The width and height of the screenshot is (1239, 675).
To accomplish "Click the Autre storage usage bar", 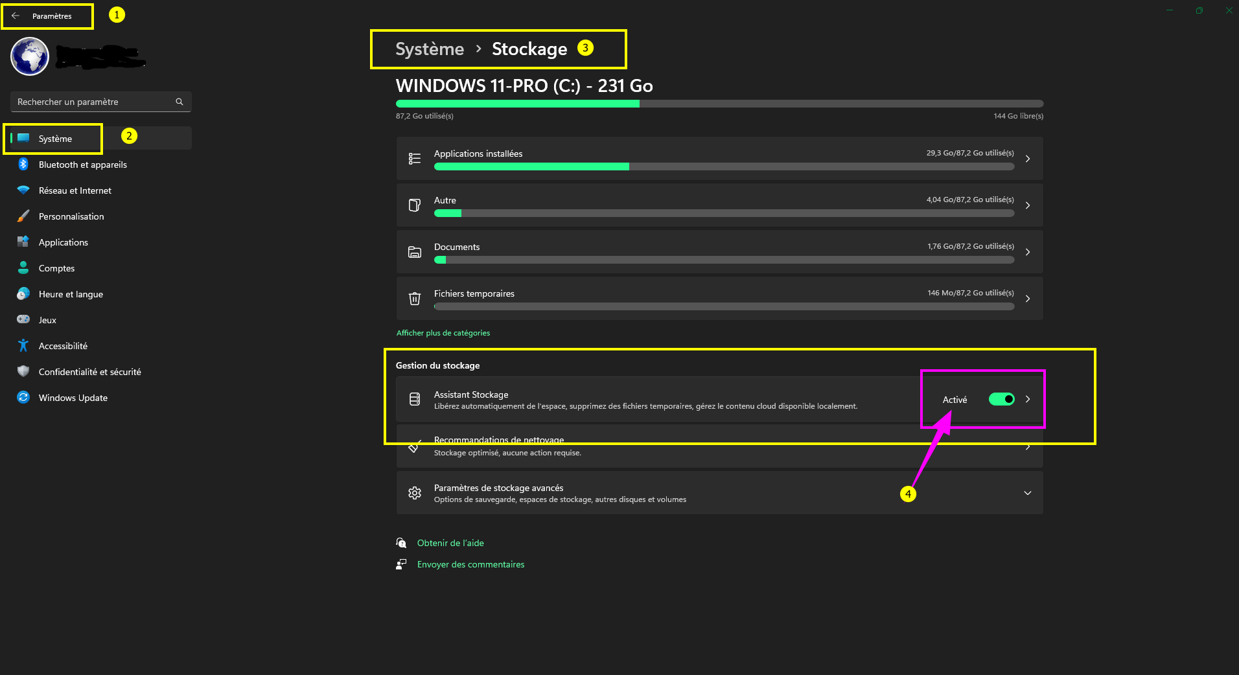I will (724, 213).
